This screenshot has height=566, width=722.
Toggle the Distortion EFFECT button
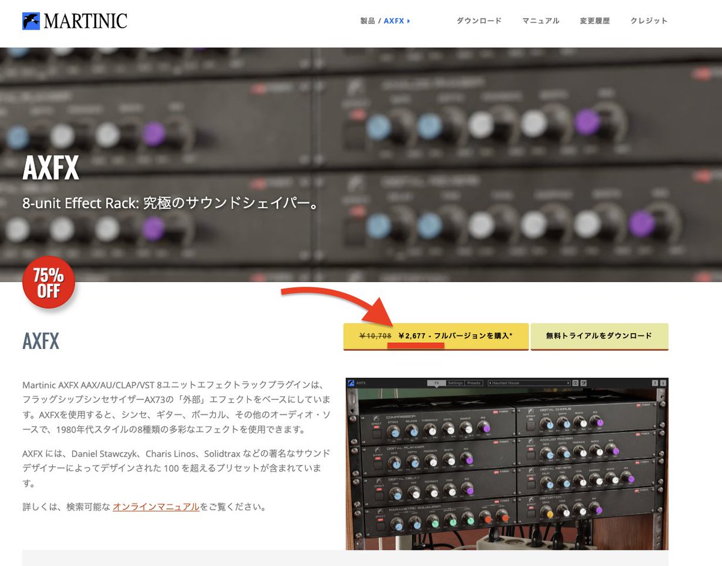click(x=531, y=514)
